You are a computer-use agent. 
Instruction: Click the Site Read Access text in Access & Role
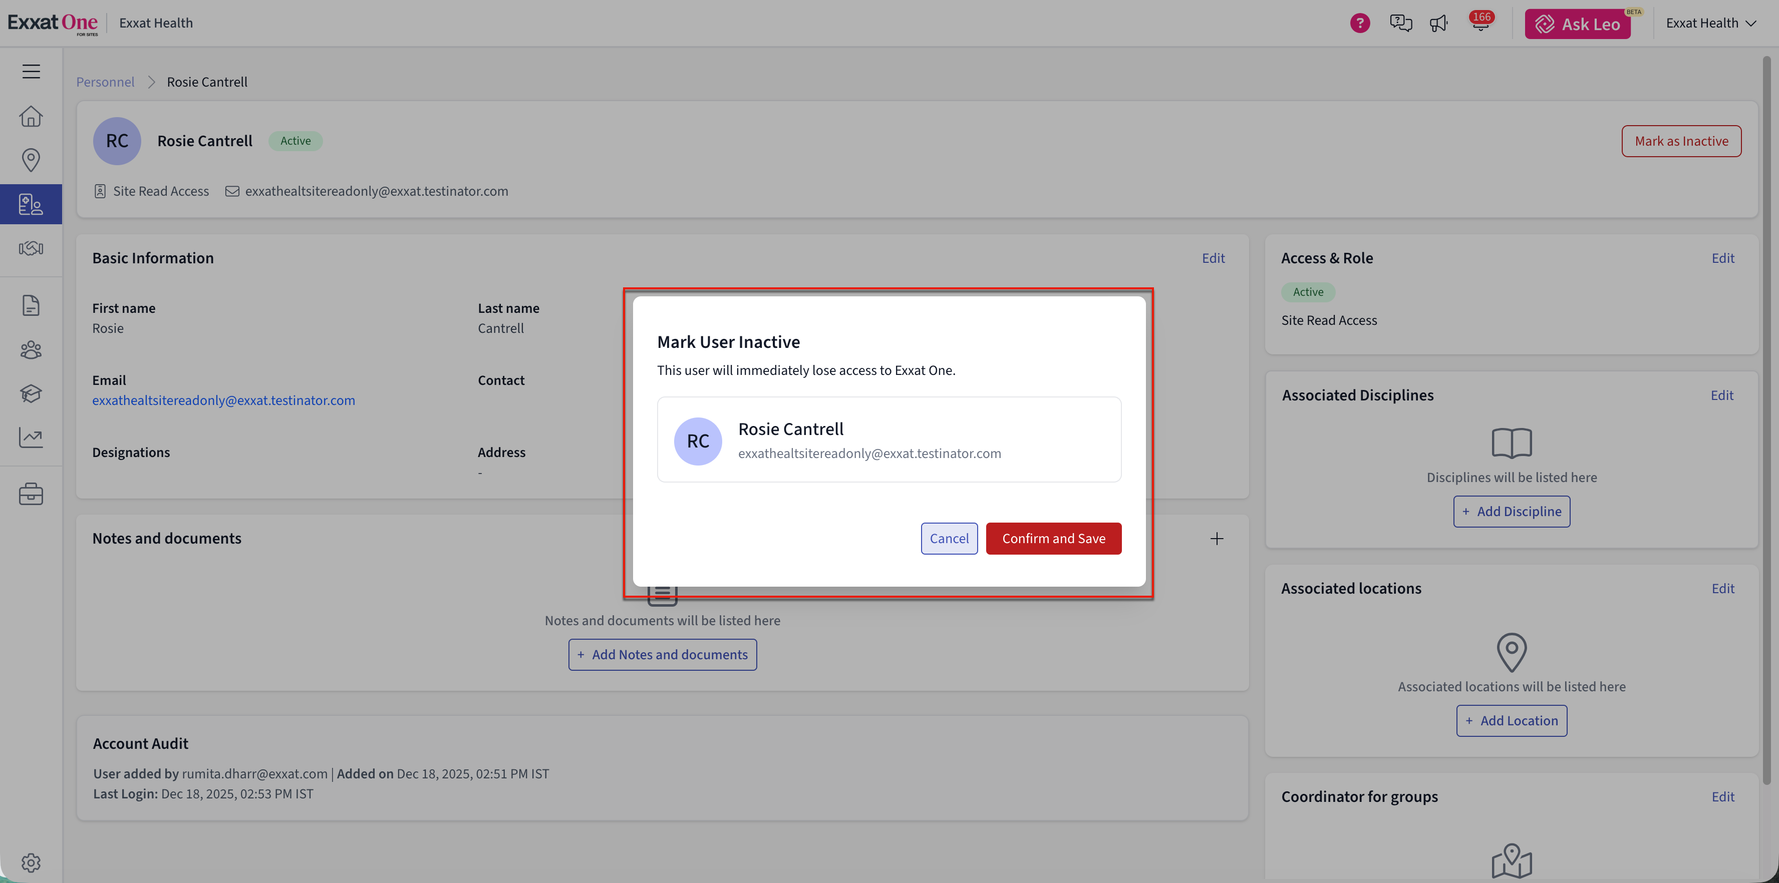1329,320
